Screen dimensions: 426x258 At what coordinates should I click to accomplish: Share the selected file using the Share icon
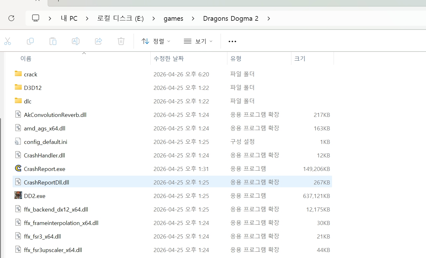[x=98, y=41]
